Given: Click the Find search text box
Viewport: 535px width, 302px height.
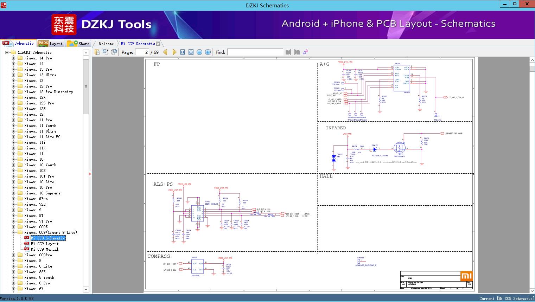Looking at the screenshot, I should coord(255,52).
